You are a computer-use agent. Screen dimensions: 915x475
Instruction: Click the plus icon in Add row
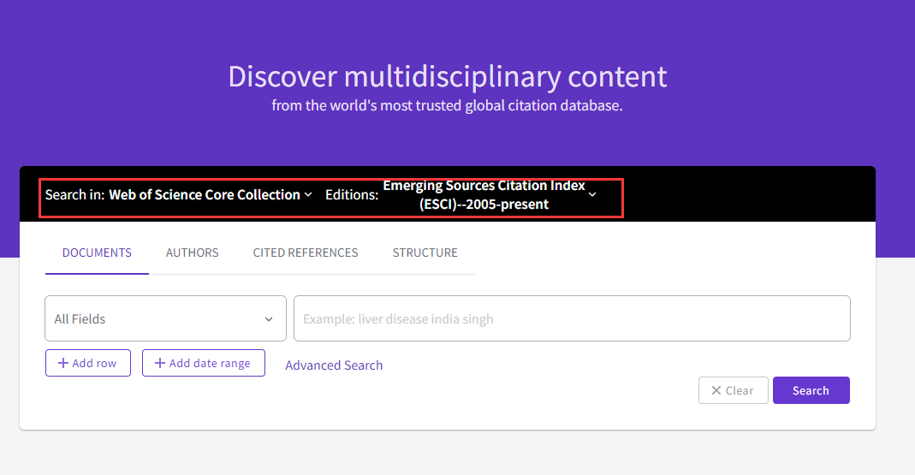[62, 363]
